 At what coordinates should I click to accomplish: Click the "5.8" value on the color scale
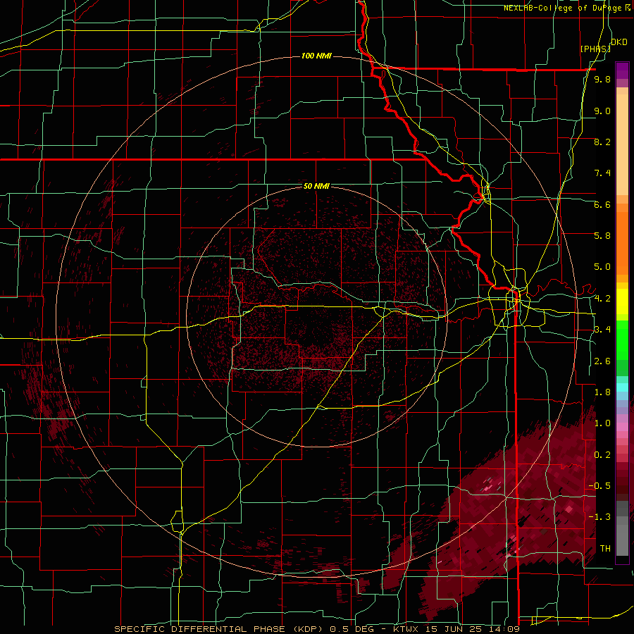pos(602,235)
